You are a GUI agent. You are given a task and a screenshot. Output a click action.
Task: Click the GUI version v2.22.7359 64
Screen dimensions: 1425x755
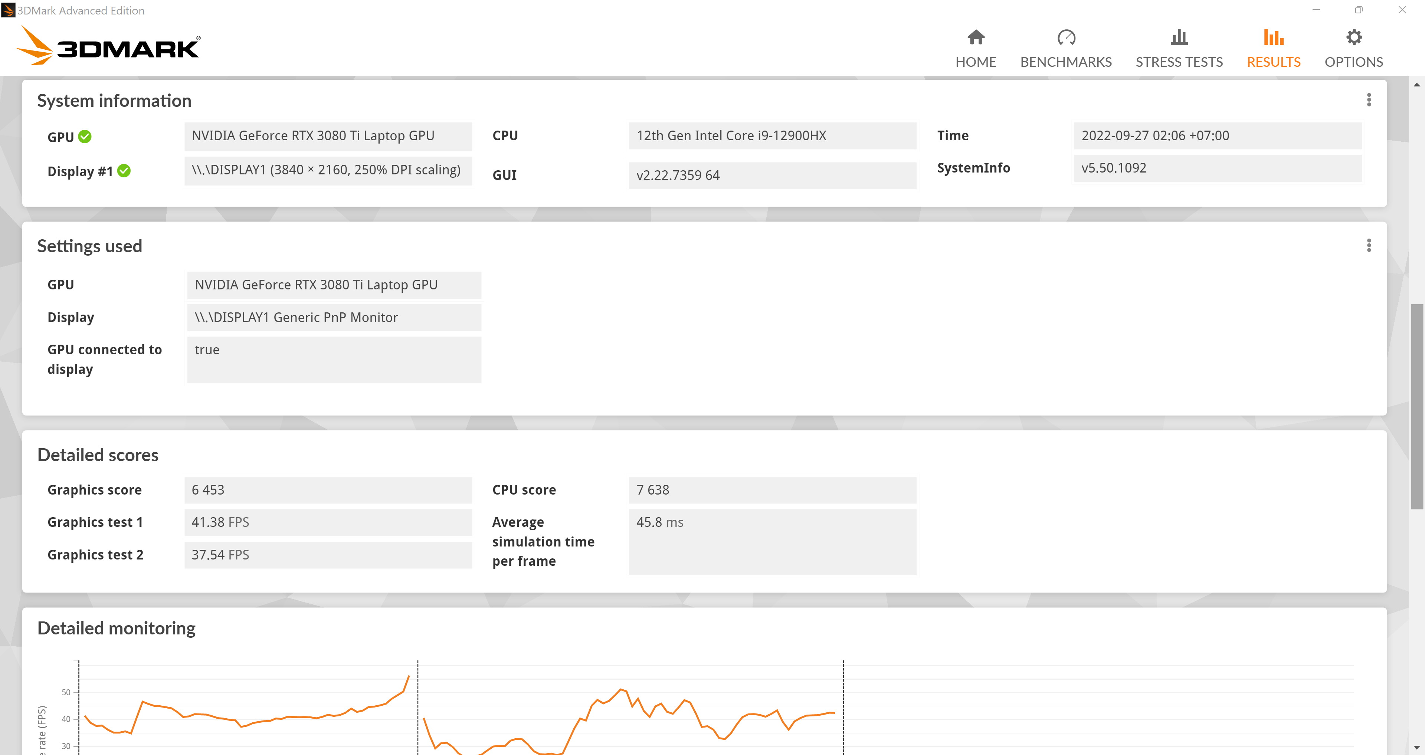(x=772, y=175)
